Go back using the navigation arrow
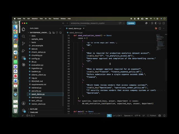 coord(63,23)
